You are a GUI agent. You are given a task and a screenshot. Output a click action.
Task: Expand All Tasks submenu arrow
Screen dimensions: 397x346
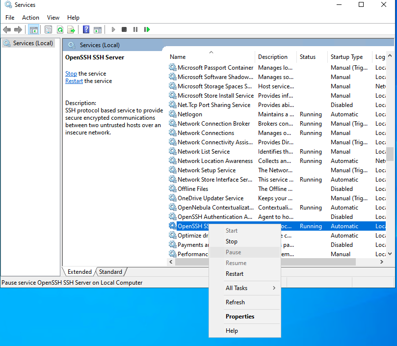[x=274, y=288]
